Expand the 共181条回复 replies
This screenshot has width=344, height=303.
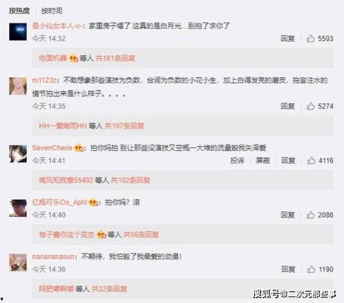pyautogui.click(x=115, y=59)
